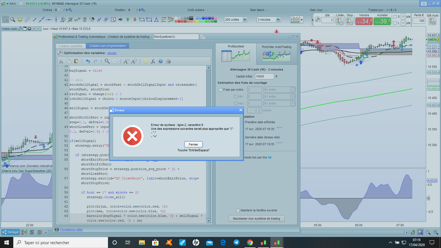Check Maintenir la fenêtre ouverte

[238, 211]
